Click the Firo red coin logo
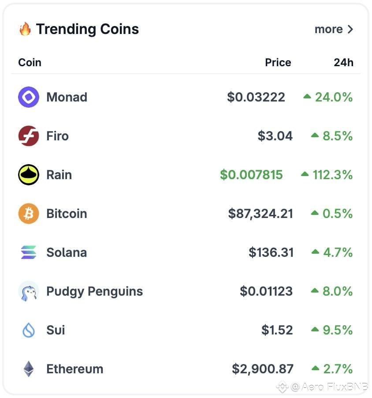Viewport: 372px width, 398px height. tap(29, 136)
